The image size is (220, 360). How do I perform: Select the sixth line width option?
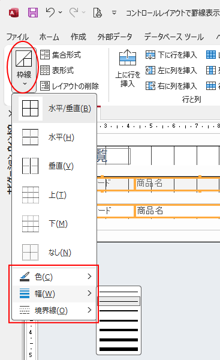pyautogui.click(x=119, y=340)
